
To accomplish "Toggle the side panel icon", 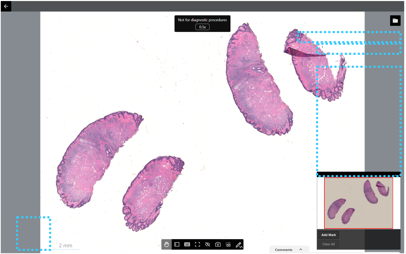I will click(x=177, y=244).
